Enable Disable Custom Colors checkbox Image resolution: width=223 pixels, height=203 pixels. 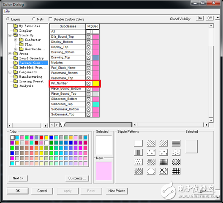(50, 19)
